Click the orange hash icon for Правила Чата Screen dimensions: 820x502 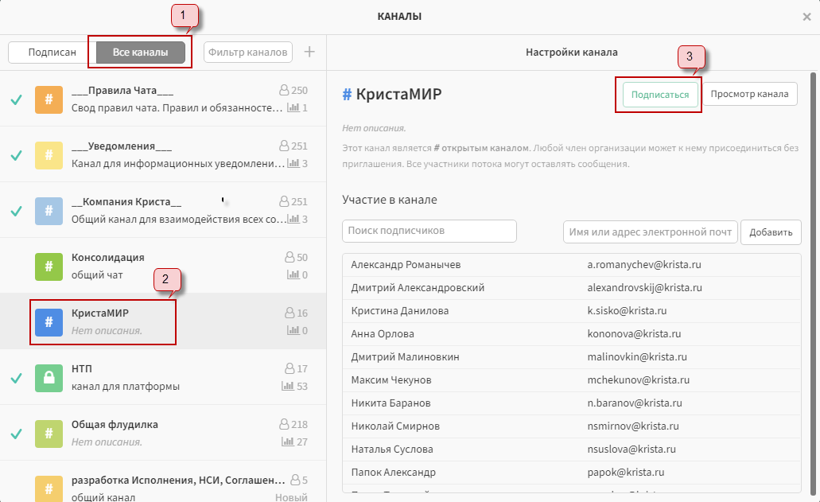coord(49,99)
